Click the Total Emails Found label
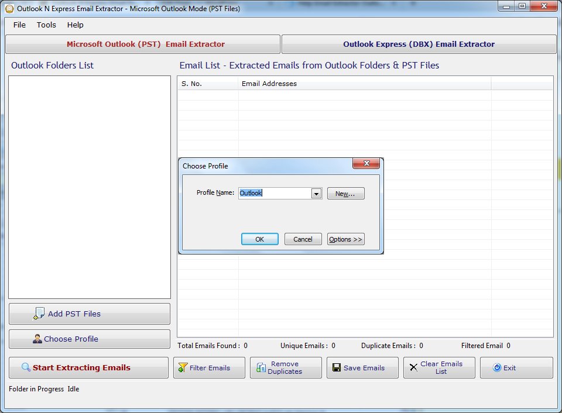 (x=212, y=346)
